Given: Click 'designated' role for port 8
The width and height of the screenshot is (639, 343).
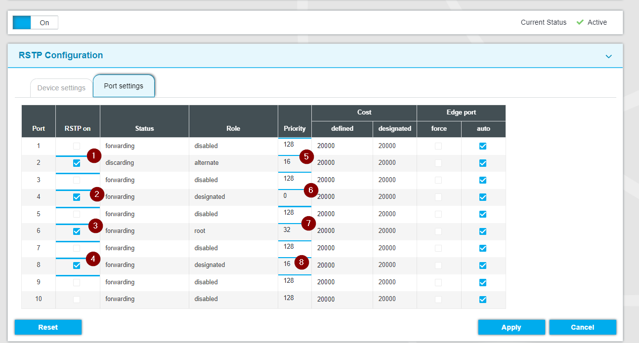Looking at the screenshot, I should pyautogui.click(x=210, y=265).
